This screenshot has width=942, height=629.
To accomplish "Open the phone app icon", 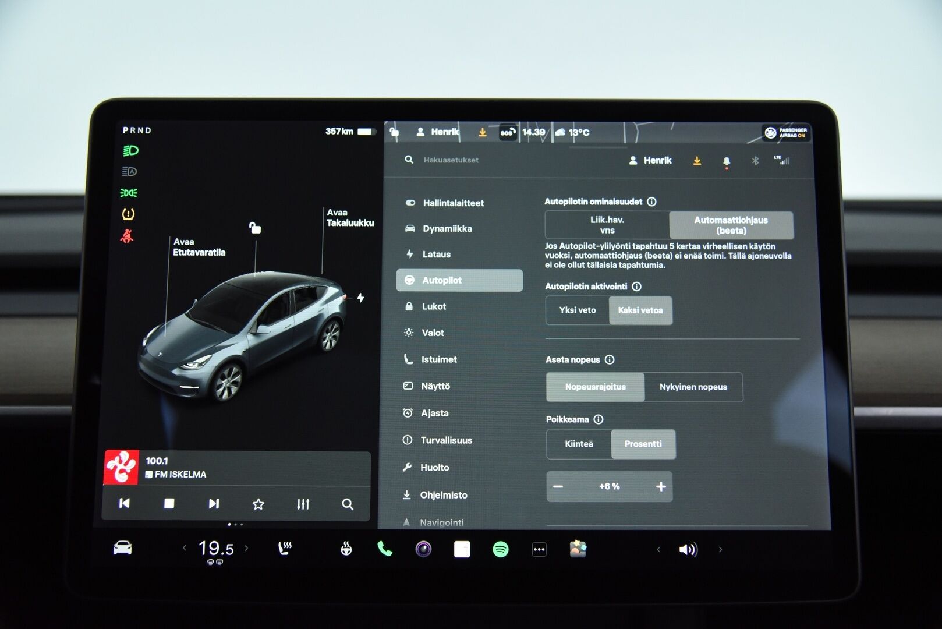I will [x=384, y=549].
